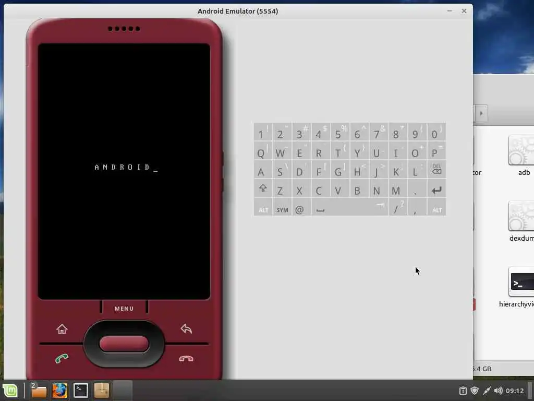534x401 pixels.
Task: Click the Y key
Action: 359,151
